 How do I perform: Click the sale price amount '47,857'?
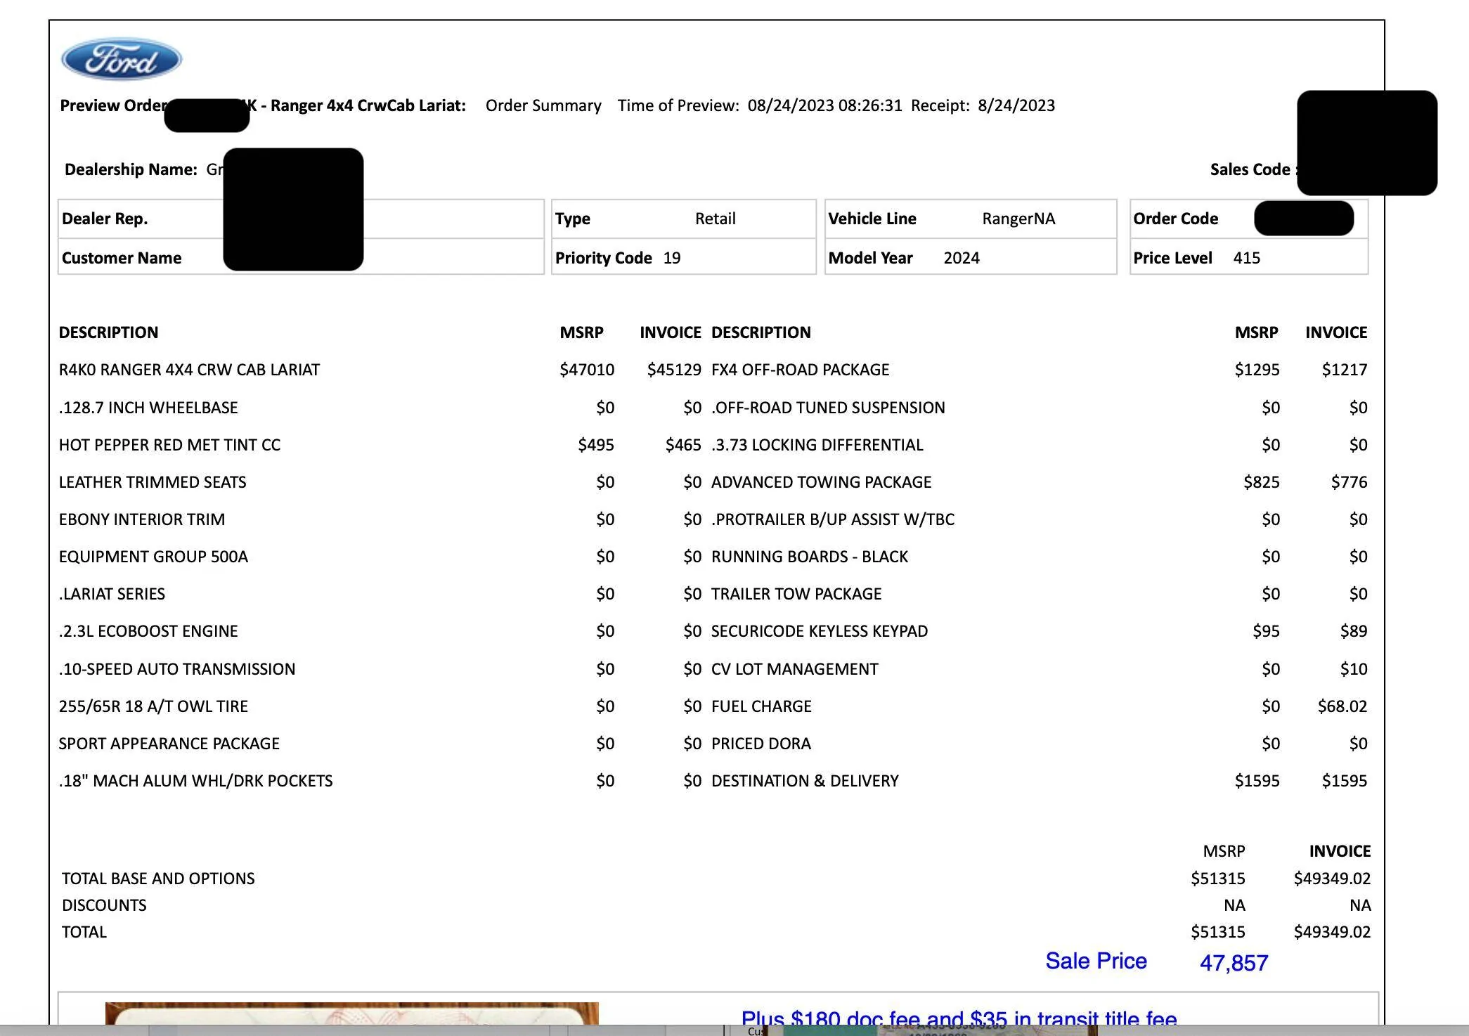(1234, 962)
